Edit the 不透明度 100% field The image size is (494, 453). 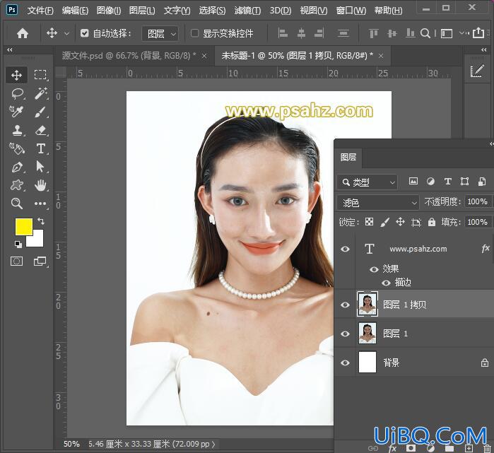(477, 201)
